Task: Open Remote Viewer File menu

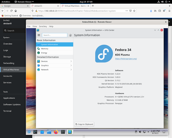Action: coord(29,26)
